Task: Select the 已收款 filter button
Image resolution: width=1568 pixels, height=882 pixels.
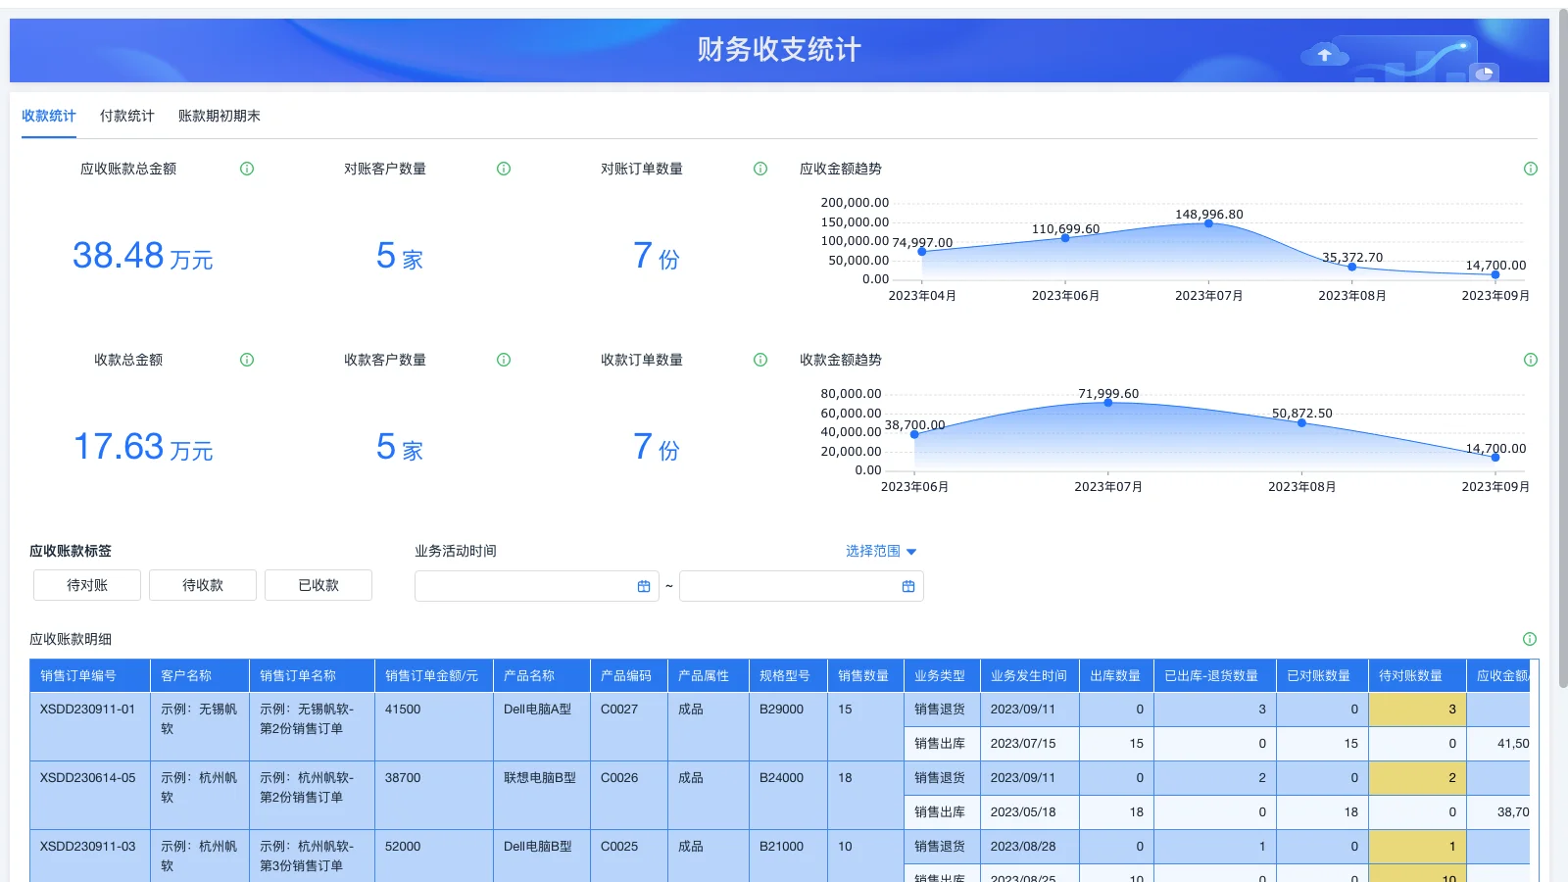Action: coord(318,585)
